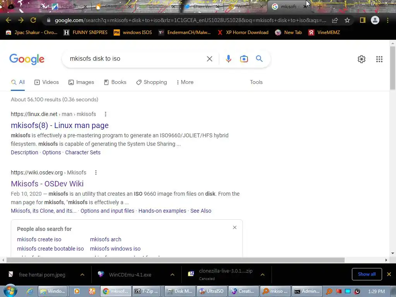
Task: Open the search Tools options
Action: [x=256, y=82]
